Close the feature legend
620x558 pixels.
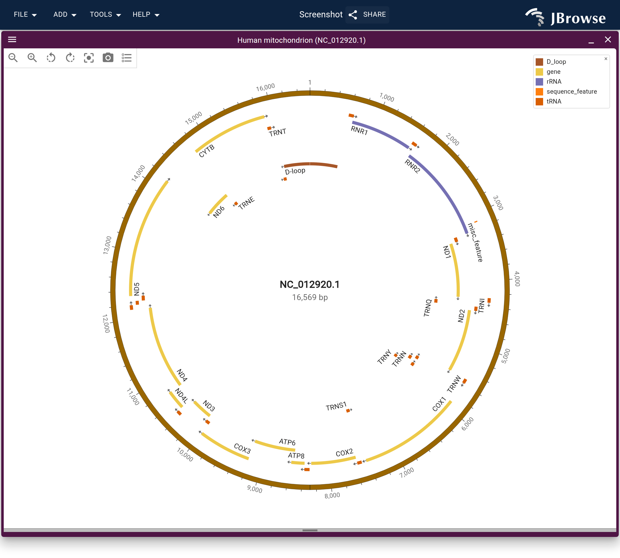[606, 59]
